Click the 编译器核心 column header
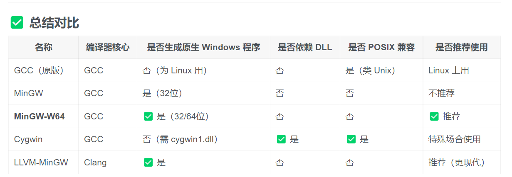The image size is (512, 177). coord(108,47)
